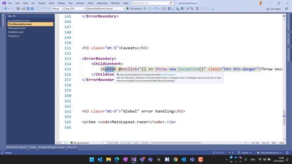Collapse the ChildContent block at line 154
Screen dimensions: 292x164
tap(80, 64)
